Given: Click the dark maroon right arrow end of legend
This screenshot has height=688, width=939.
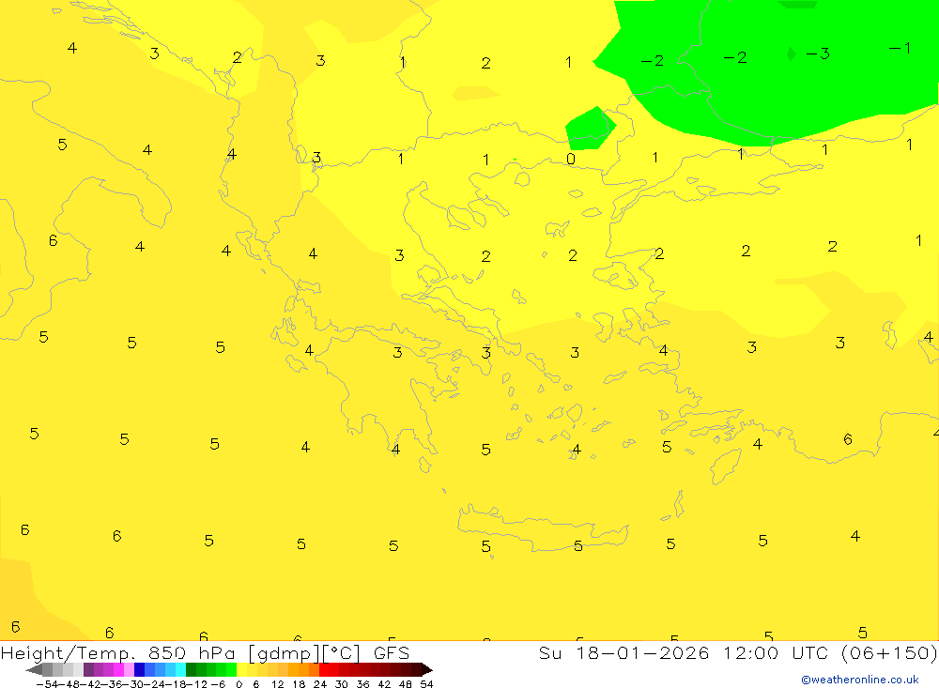Looking at the screenshot, I should click(427, 670).
